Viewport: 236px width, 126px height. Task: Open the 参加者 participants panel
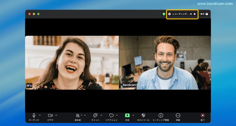[78, 115]
